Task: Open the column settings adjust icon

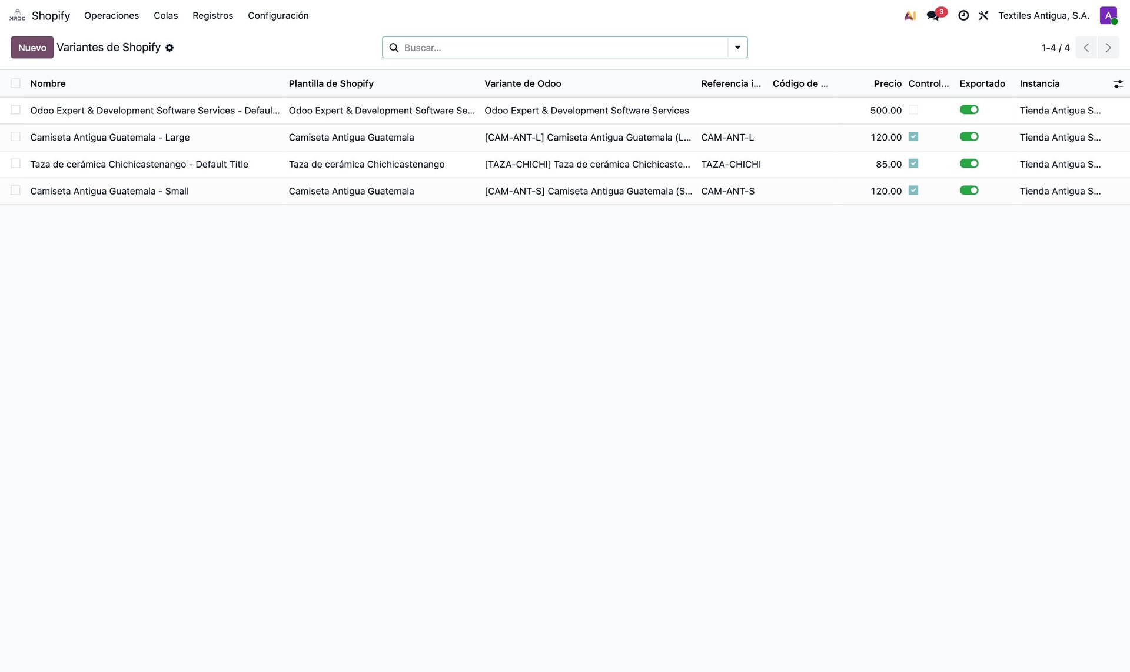Action: click(1118, 84)
